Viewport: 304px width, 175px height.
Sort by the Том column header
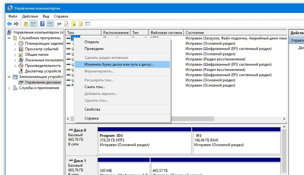pos(83,33)
